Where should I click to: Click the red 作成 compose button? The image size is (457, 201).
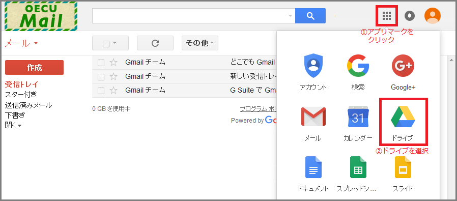point(35,68)
